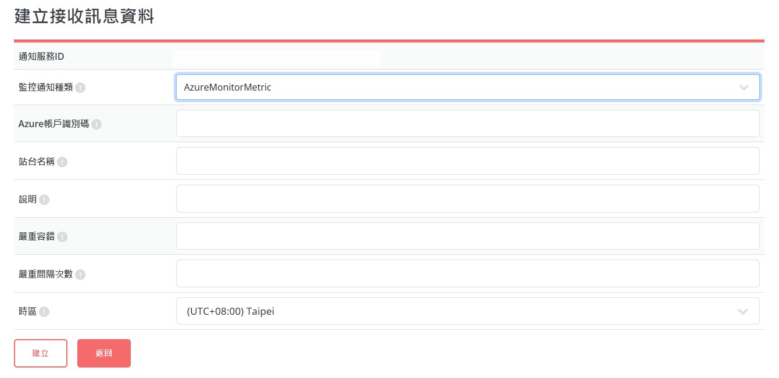Focus the Azure帳戶識別碼 input field

[467, 124]
